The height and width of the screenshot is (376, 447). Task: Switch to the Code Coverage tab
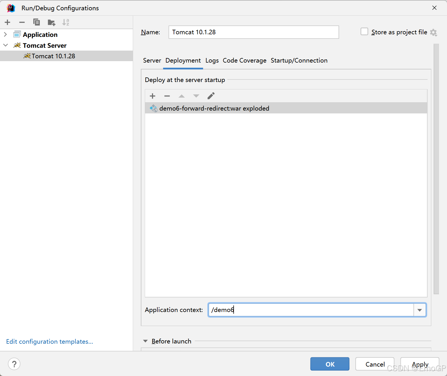click(x=244, y=61)
